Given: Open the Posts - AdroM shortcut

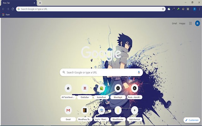Looking at the screenshot, I should 134,92.
